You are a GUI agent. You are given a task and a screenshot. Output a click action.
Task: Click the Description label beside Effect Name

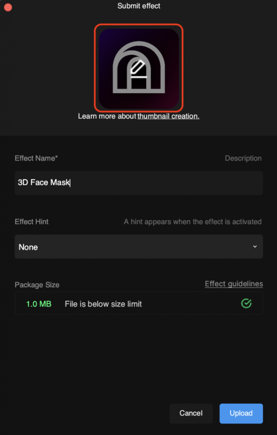click(x=243, y=158)
